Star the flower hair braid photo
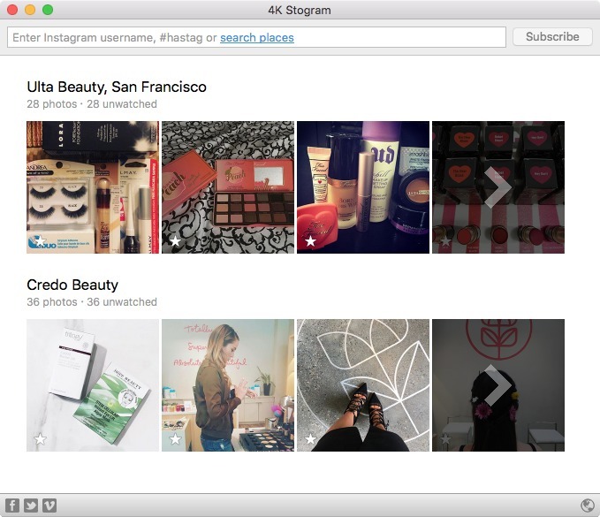Viewport: 600px width, 517px height. 445,439
